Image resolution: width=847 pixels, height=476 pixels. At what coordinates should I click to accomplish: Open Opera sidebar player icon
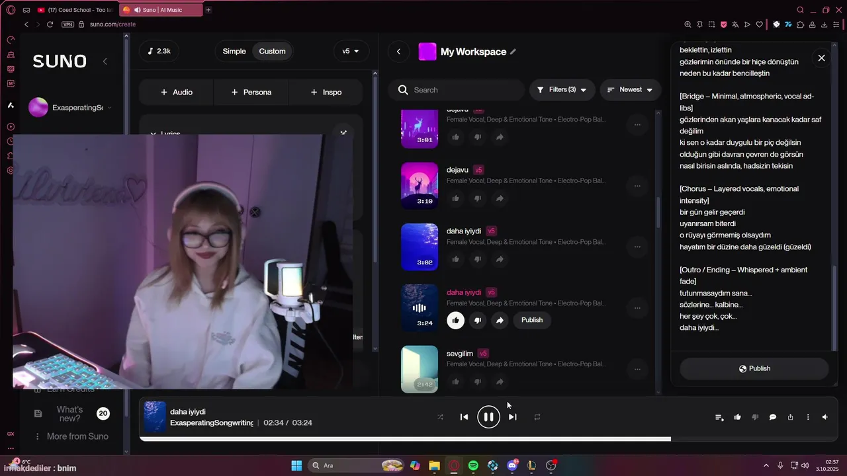click(x=11, y=127)
